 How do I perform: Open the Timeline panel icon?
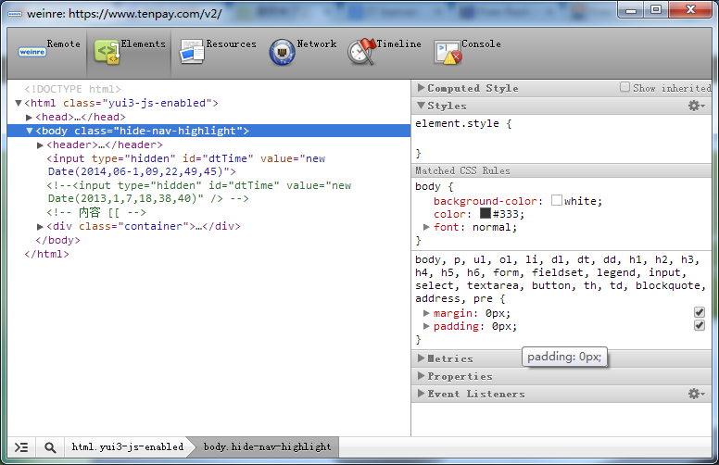coord(361,52)
